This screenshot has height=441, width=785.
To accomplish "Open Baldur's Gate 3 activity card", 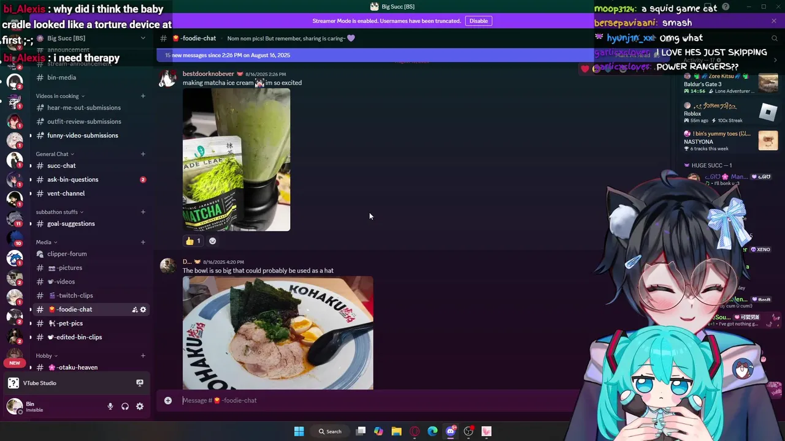I will point(730,83).
